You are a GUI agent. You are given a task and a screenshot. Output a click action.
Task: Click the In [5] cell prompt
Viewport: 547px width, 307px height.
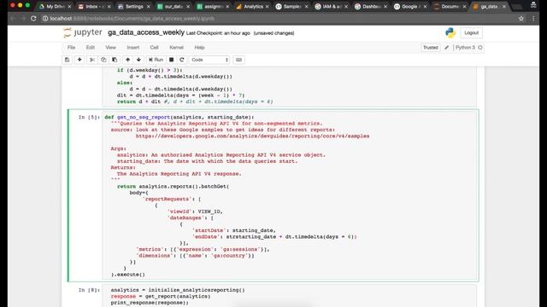pos(89,118)
